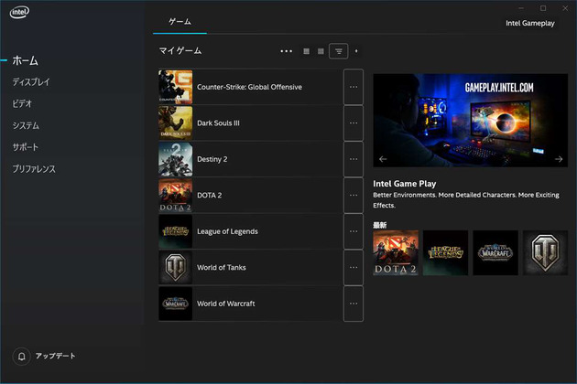The image size is (577, 384).
Task: Open the アップデート notifications label
Action: [x=55, y=356]
